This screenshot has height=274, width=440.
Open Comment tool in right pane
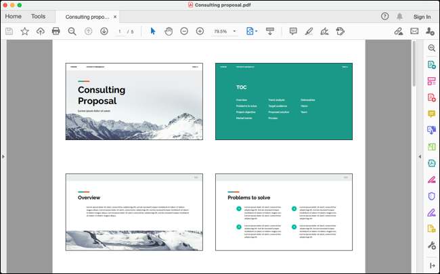432,114
